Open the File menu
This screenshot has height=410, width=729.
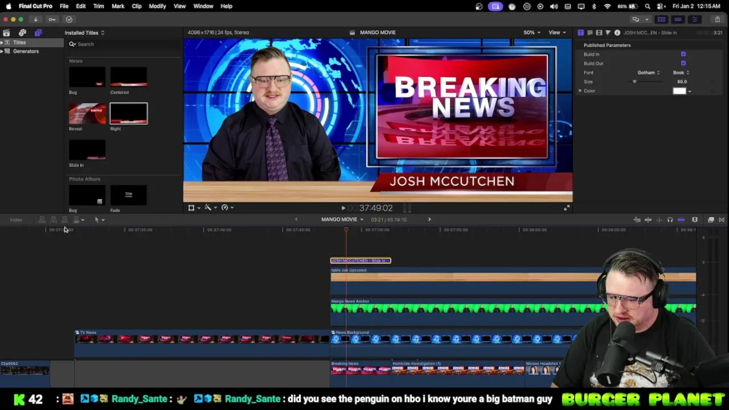coord(64,6)
